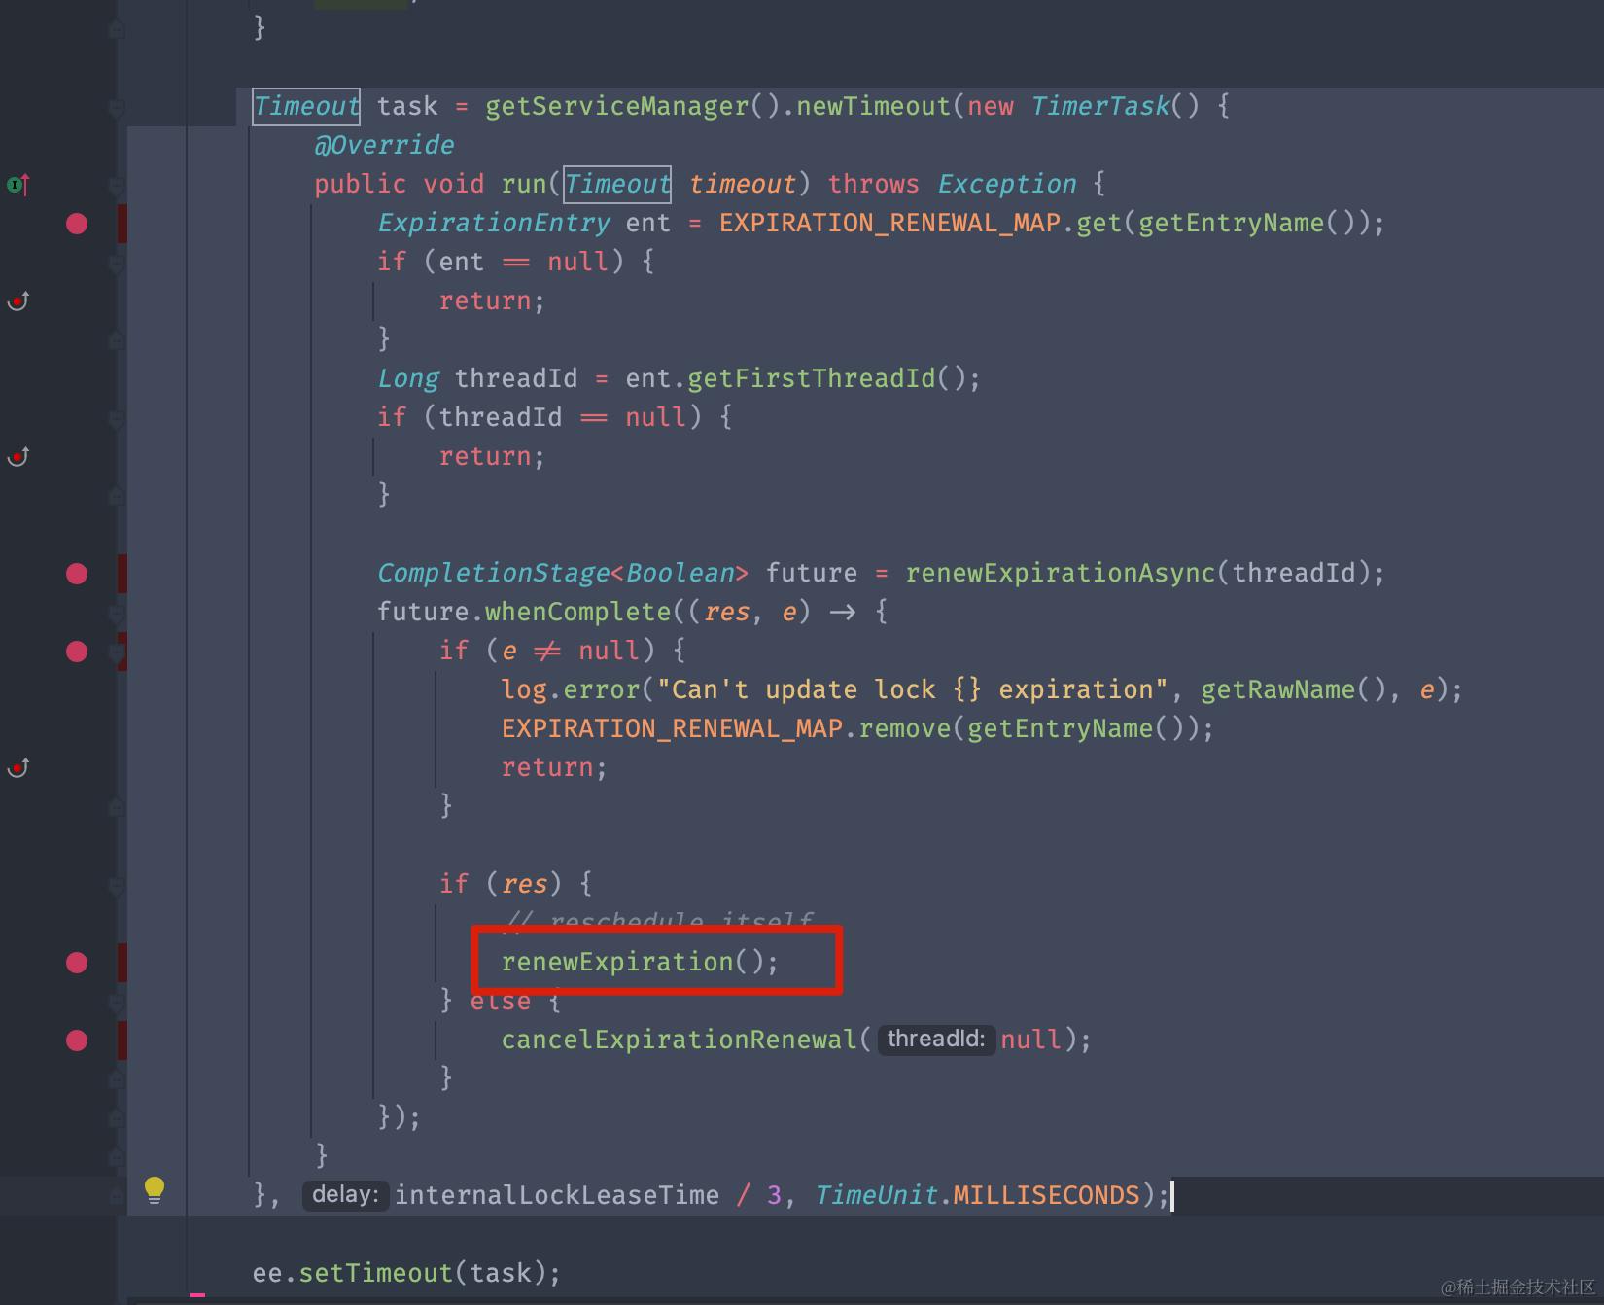Click remove method on EXPIRATION_RENEWAL_MAP

905,728
